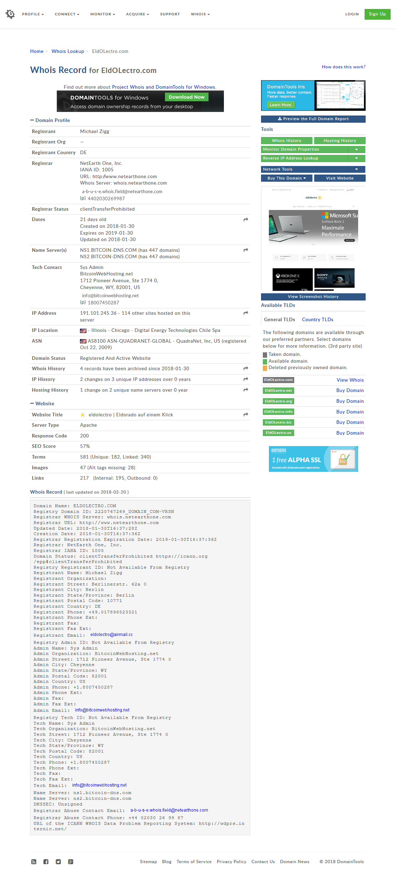The height and width of the screenshot is (871, 396).
Task: Open the ACQUIRE navigation menu
Action: 137,14
